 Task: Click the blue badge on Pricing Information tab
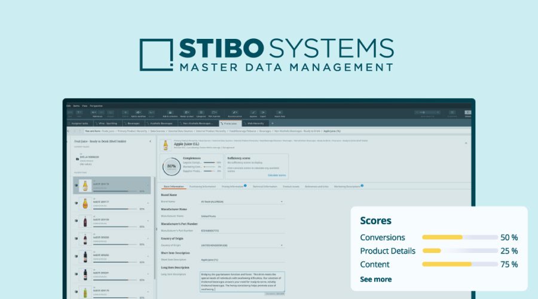(245, 185)
